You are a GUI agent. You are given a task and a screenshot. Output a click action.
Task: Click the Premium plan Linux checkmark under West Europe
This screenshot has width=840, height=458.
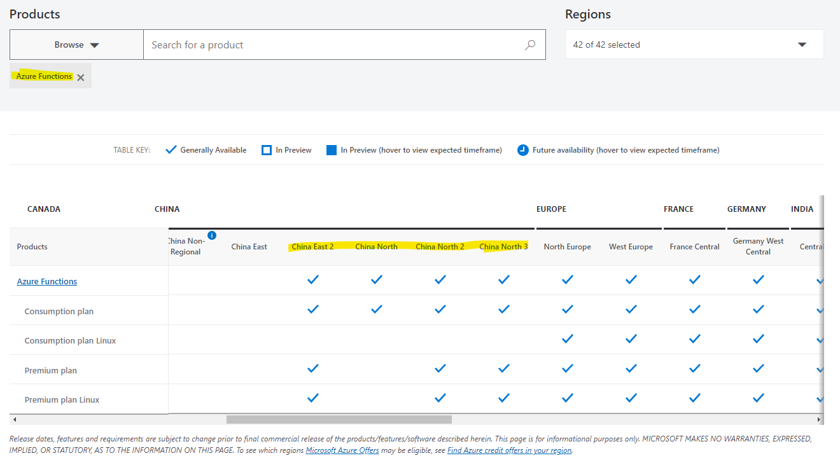click(x=631, y=398)
